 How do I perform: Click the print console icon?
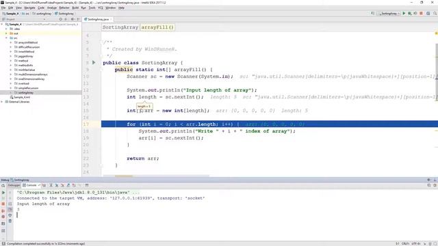tap(10, 215)
